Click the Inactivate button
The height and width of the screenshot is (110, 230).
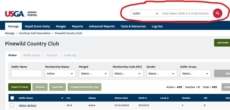coord(57,87)
